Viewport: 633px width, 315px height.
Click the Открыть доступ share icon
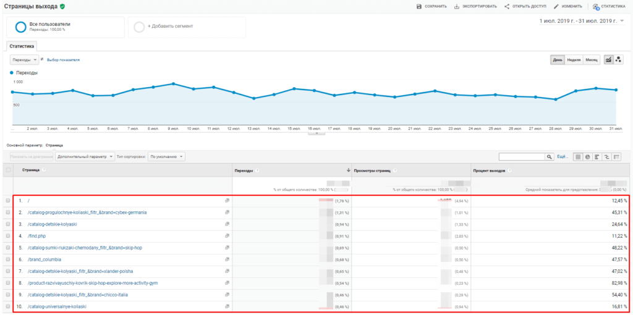[507, 6]
